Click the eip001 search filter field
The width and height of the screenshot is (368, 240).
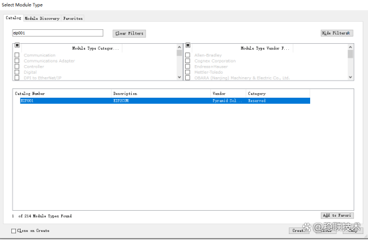click(57, 33)
